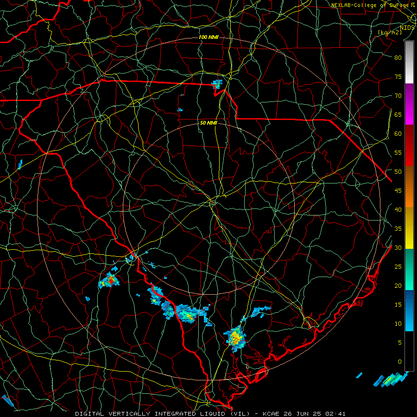Click the 5 value on the VIL scale
The width and height of the screenshot is (417, 417).
(x=400, y=342)
